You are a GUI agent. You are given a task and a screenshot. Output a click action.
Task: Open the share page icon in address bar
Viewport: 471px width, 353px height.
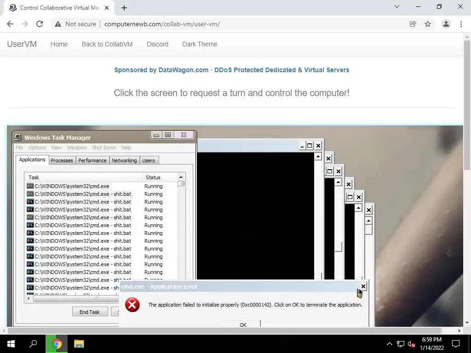[x=413, y=24]
